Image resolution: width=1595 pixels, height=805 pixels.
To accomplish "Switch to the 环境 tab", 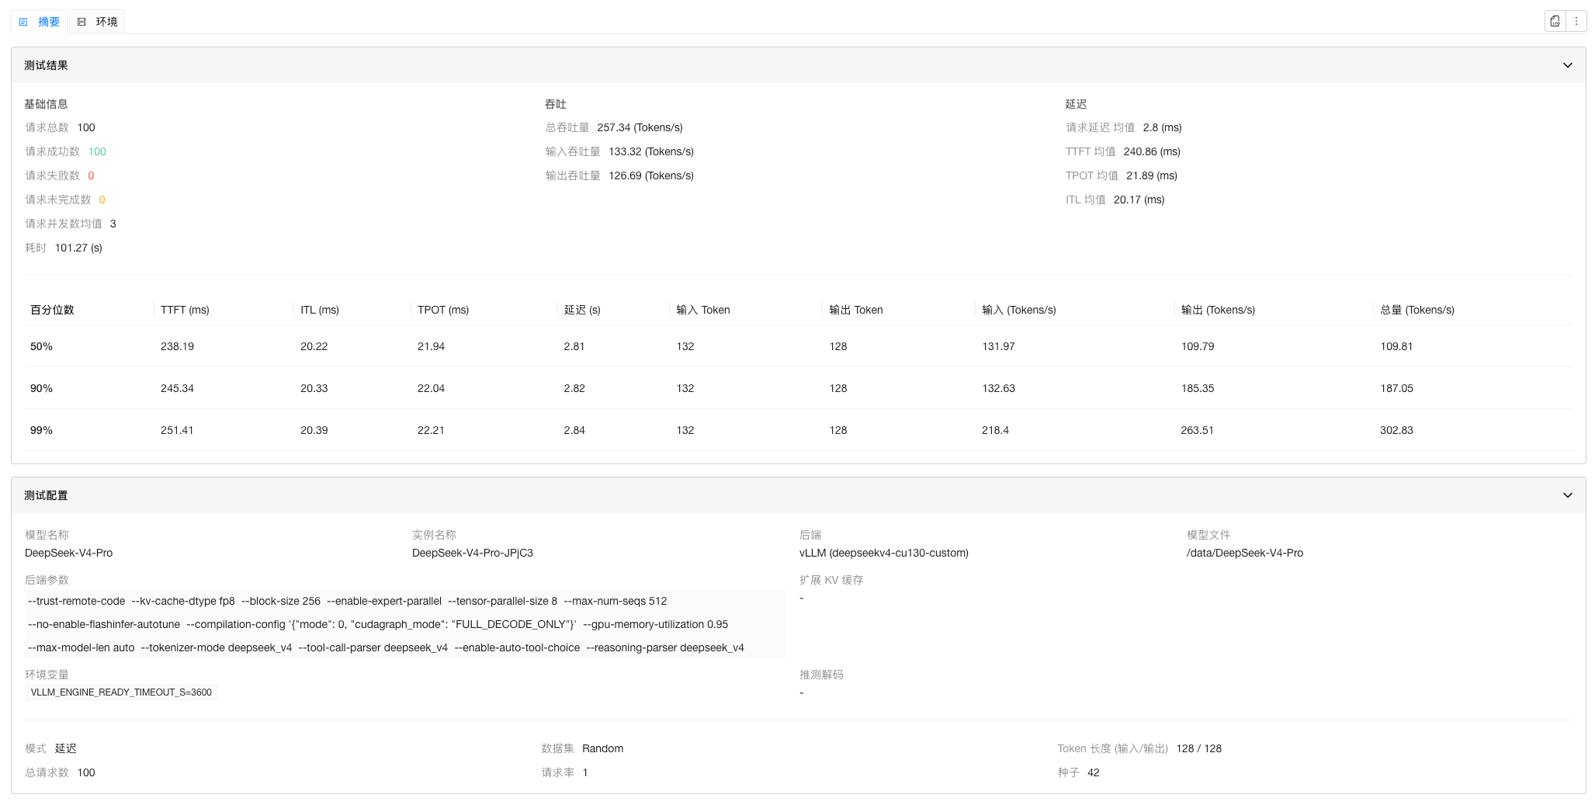I will (x=98, y=22).
